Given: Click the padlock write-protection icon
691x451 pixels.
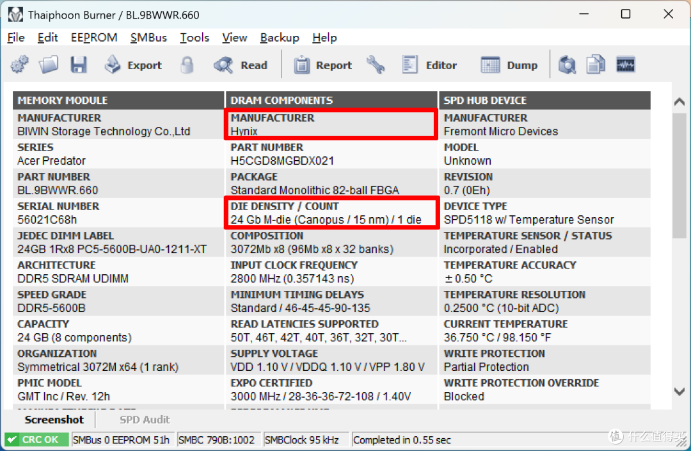Looking at the screenshot, I should [187, 65].
